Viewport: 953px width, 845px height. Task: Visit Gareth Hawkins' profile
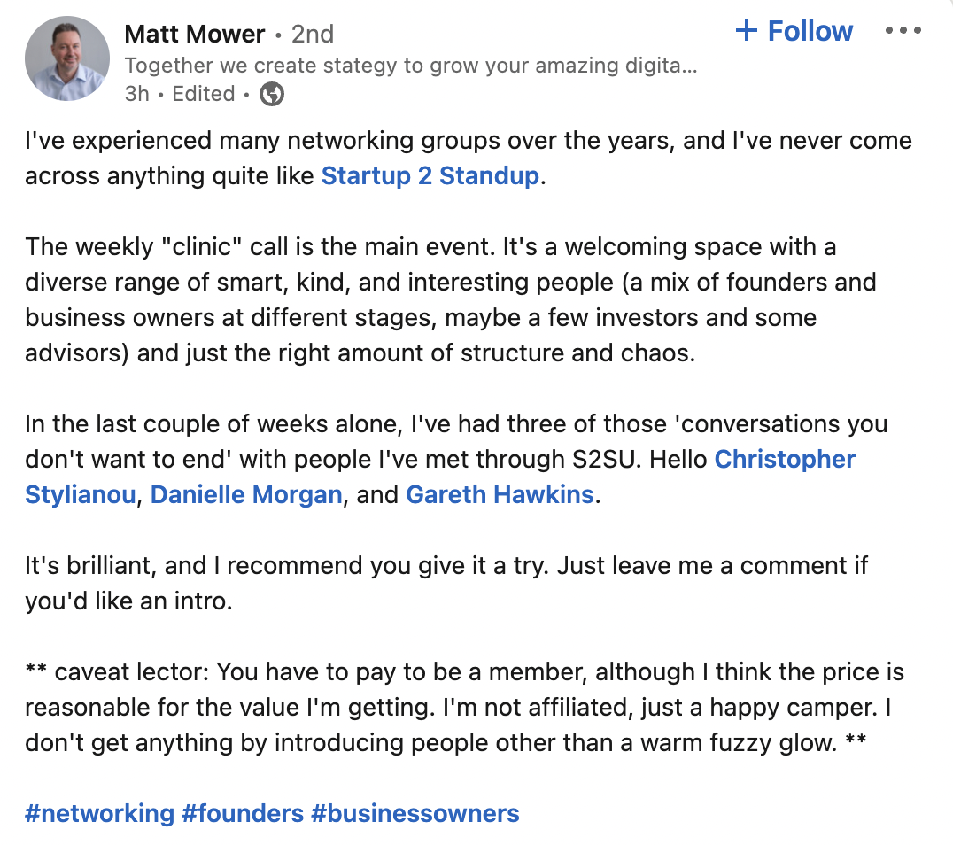pos(500,495)
